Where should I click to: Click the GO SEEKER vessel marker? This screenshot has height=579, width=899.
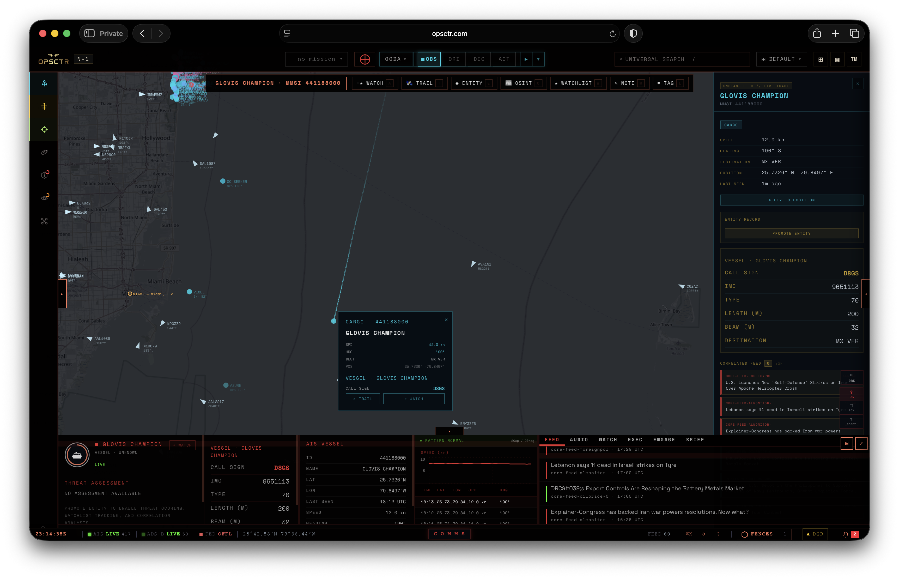[222, 181]
